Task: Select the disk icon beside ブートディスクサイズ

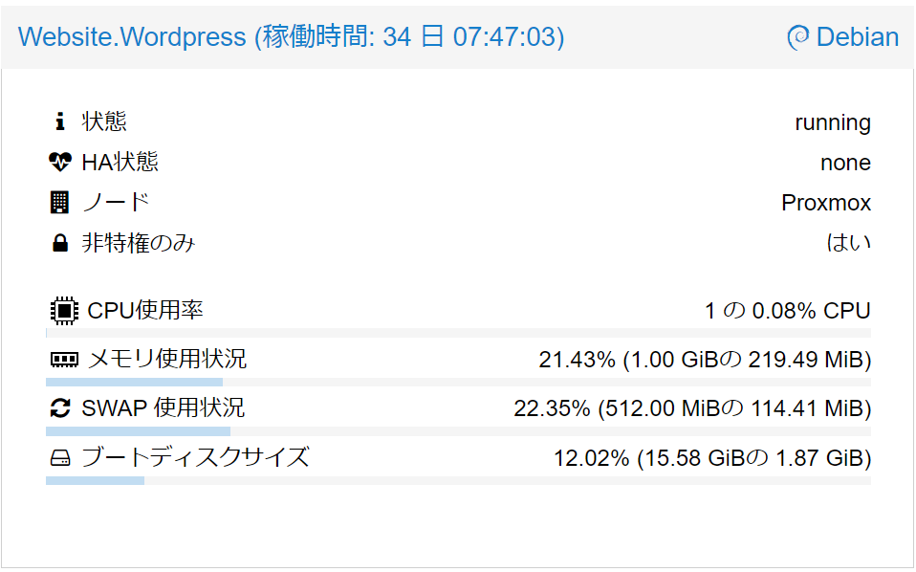Action: [62, 457]
